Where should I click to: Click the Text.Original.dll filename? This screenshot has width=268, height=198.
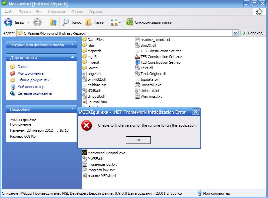click(x=153, y=74)
